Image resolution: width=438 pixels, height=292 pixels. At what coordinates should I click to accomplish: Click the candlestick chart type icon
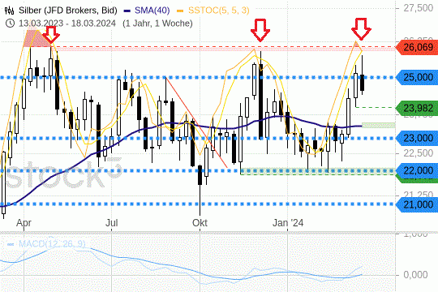(9, 11)
